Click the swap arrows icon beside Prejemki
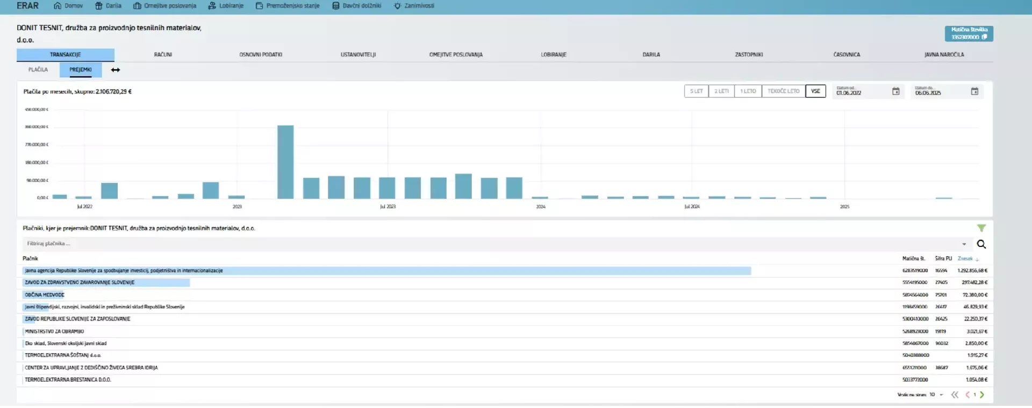 pyautogui.click(x=116, y=70)
